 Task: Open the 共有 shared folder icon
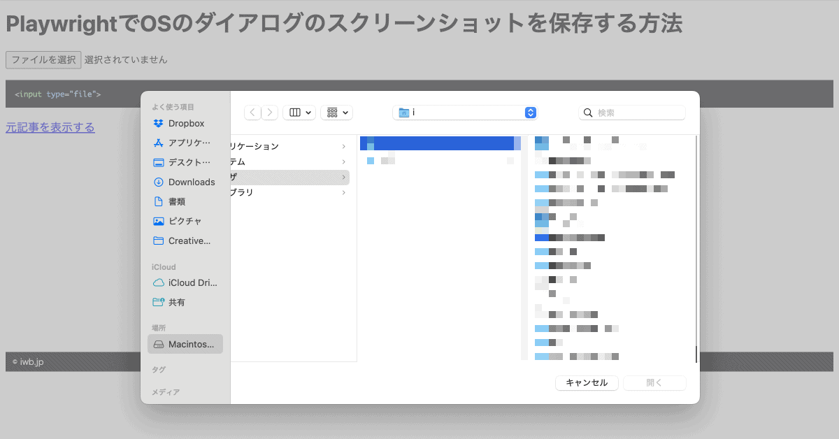159,303
